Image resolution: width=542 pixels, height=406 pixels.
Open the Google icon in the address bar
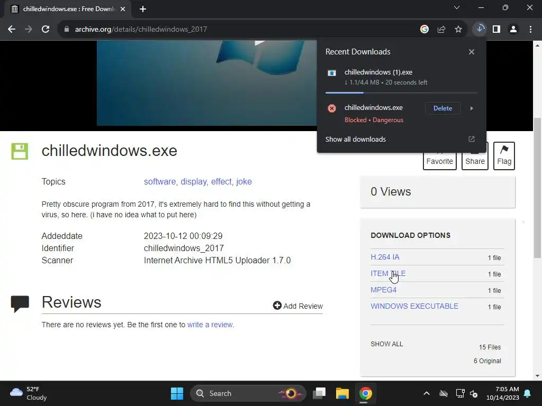424,30
